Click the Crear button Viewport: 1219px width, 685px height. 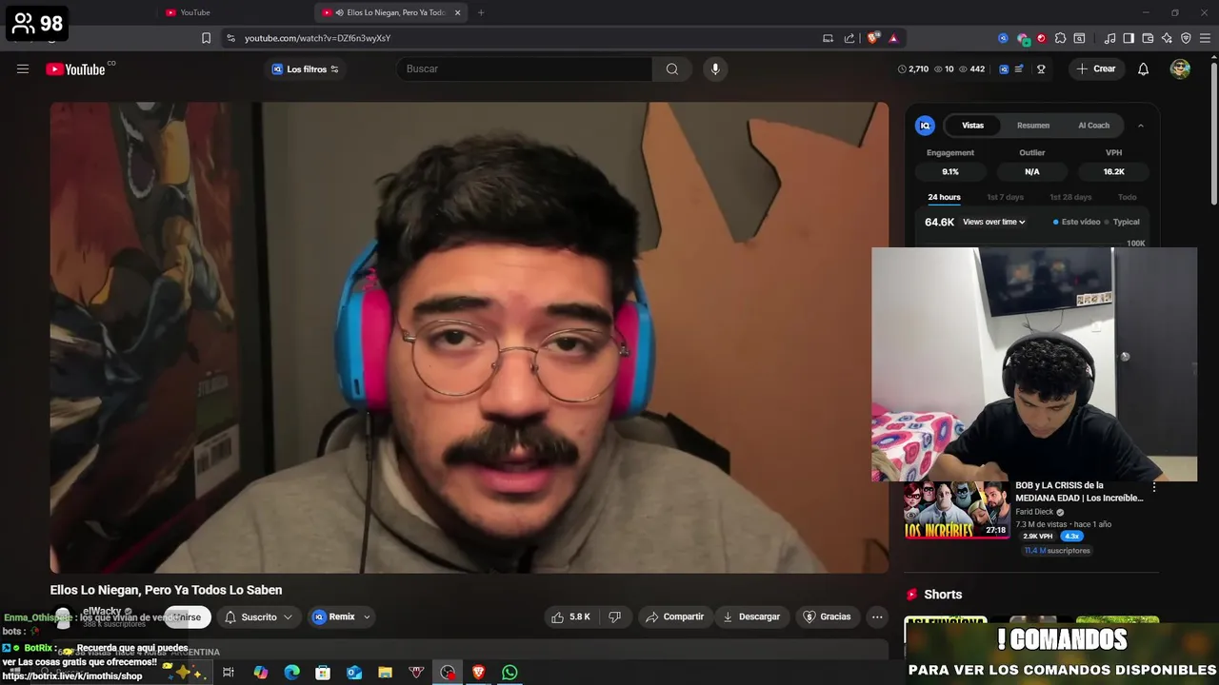tap(1095, 68)
